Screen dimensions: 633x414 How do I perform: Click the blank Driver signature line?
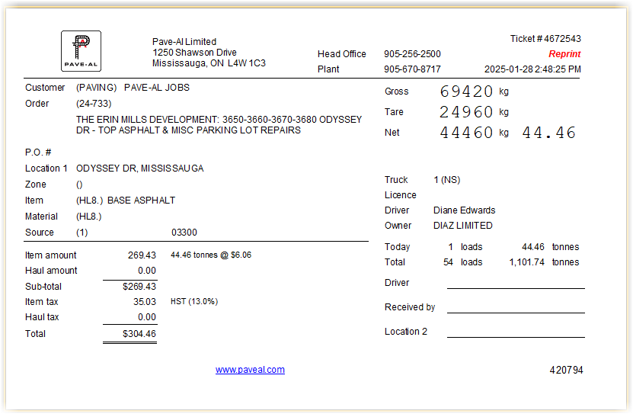click(x=516, y=284)
